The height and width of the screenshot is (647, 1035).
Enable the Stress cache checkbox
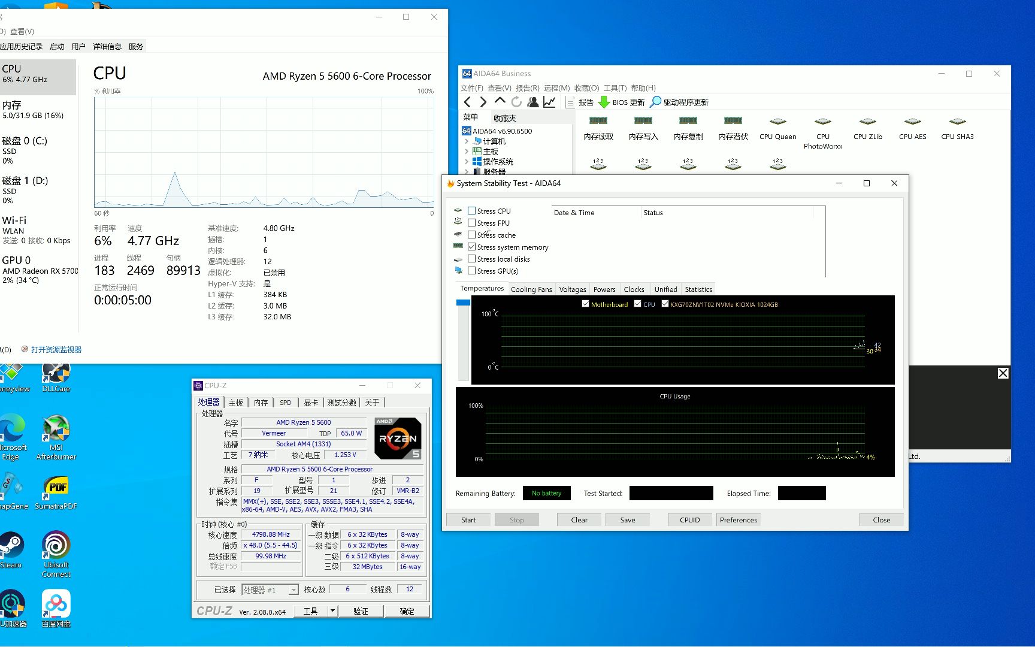[472, 235]
